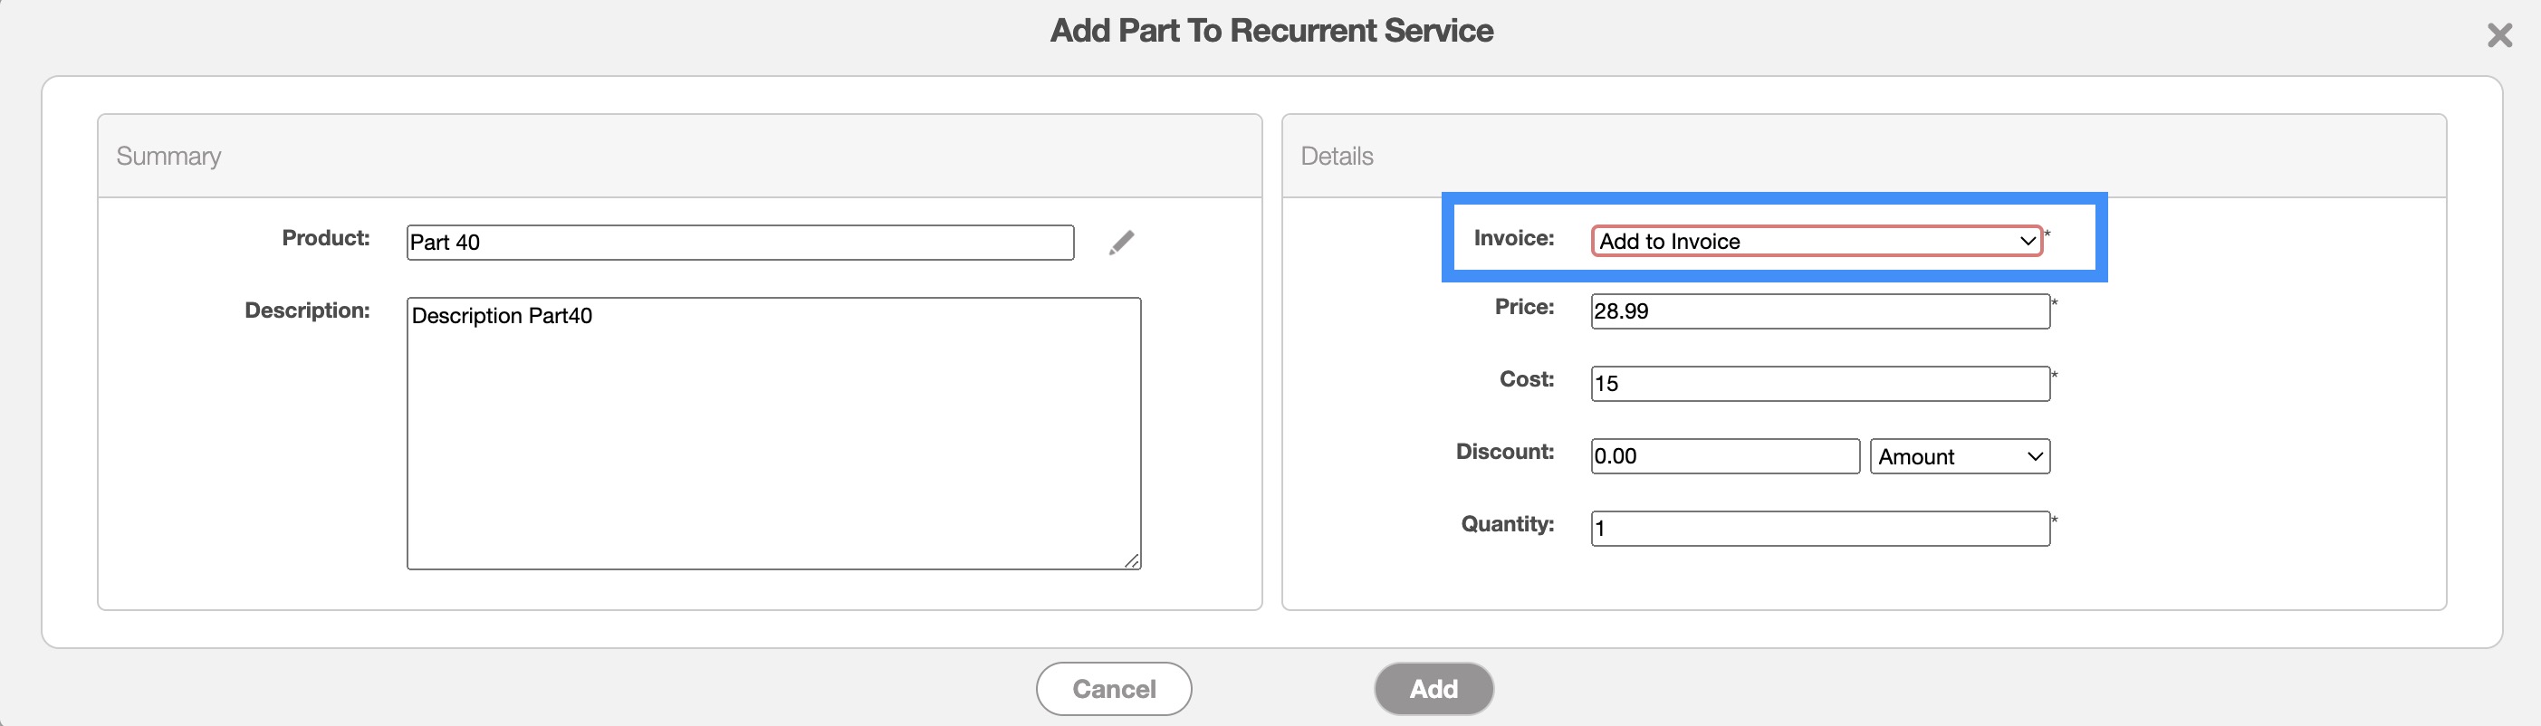Viewport: 2541px width, 726px height.
Task: Select the Price field showing 28.99
Action: point(1819,311)
